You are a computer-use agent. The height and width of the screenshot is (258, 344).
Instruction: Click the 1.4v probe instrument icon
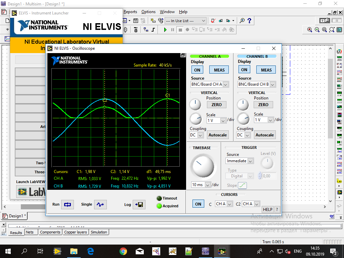click(339, 181)
